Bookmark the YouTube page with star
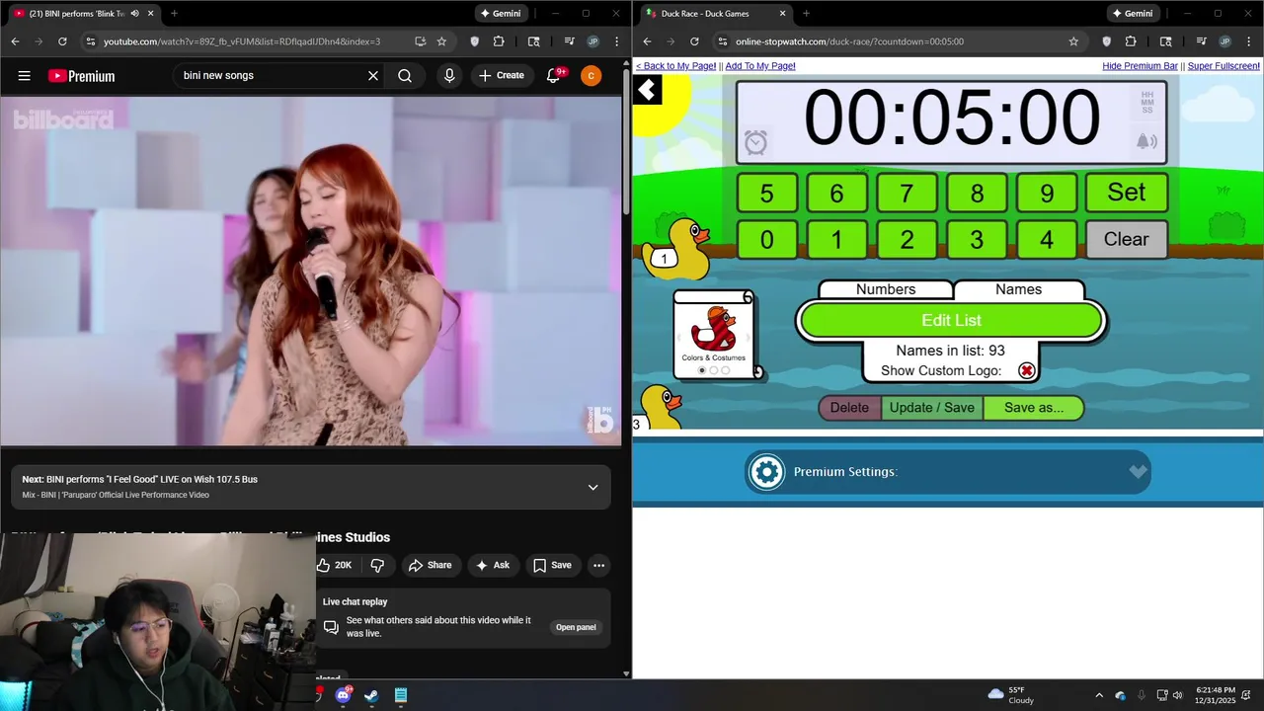1264x711 pixels. (441, 41)
